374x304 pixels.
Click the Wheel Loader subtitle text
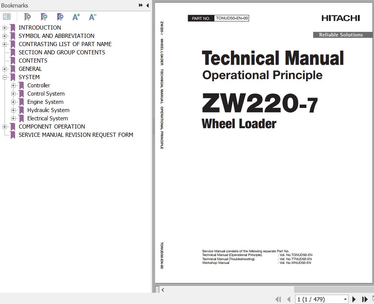tap(239, 124)
